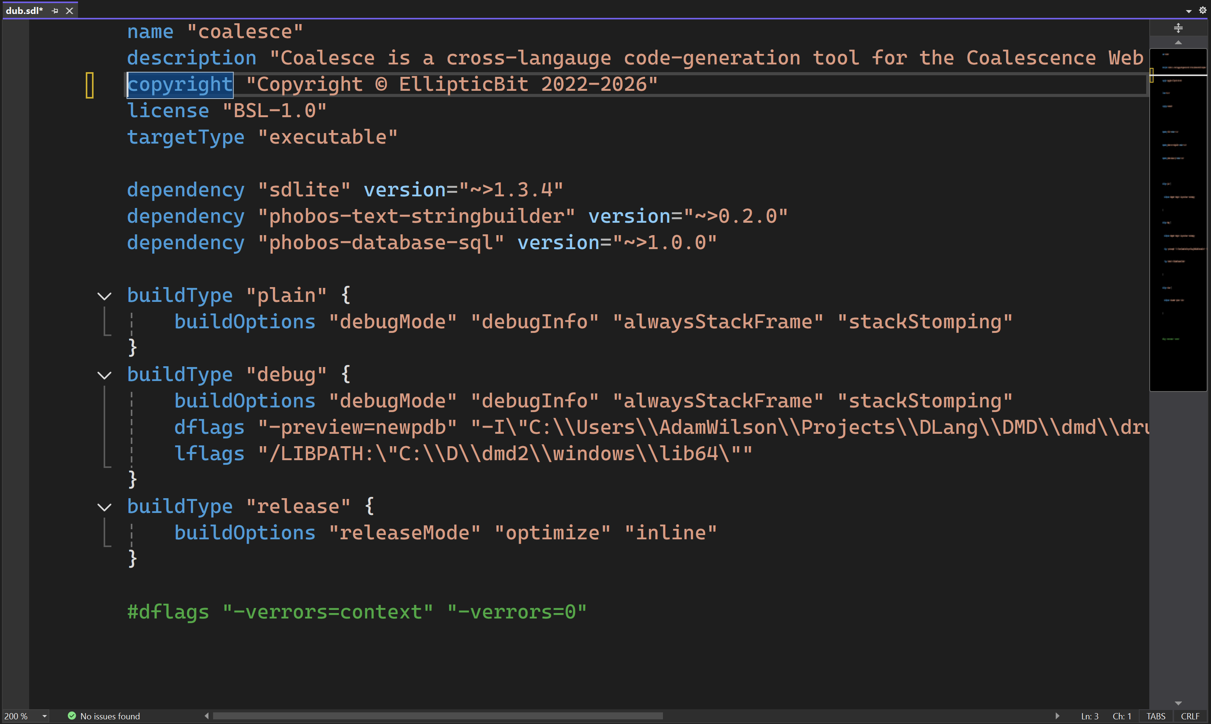Click the "~>1.3.4" version string
Image resolution: width=1211 pixels, height=724 pixels.
point(511,190)
